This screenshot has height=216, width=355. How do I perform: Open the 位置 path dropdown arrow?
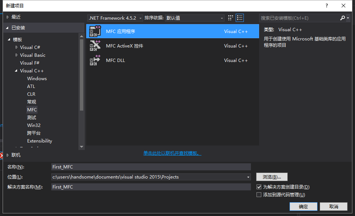click(248, 177)
